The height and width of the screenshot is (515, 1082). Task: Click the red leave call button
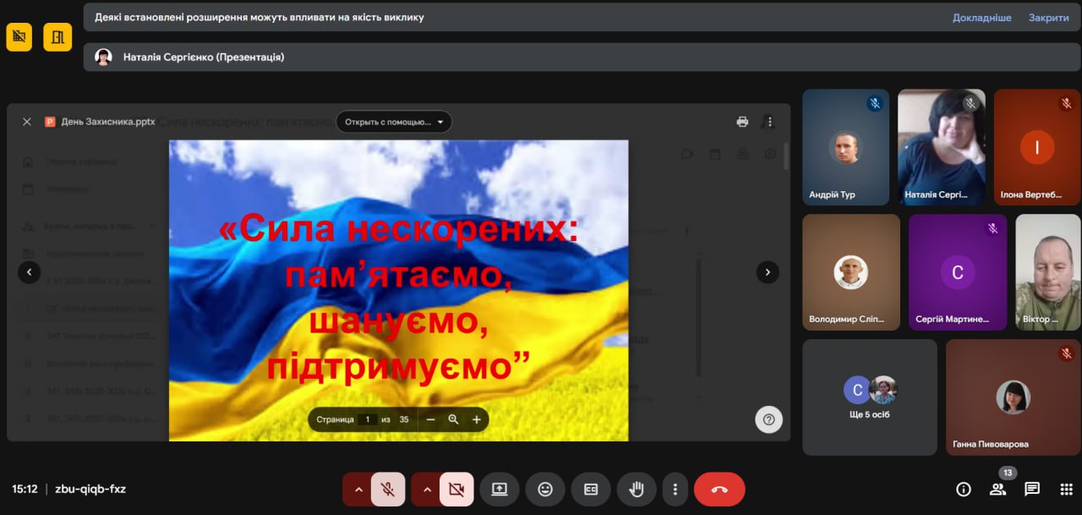[x=719, y=489]
